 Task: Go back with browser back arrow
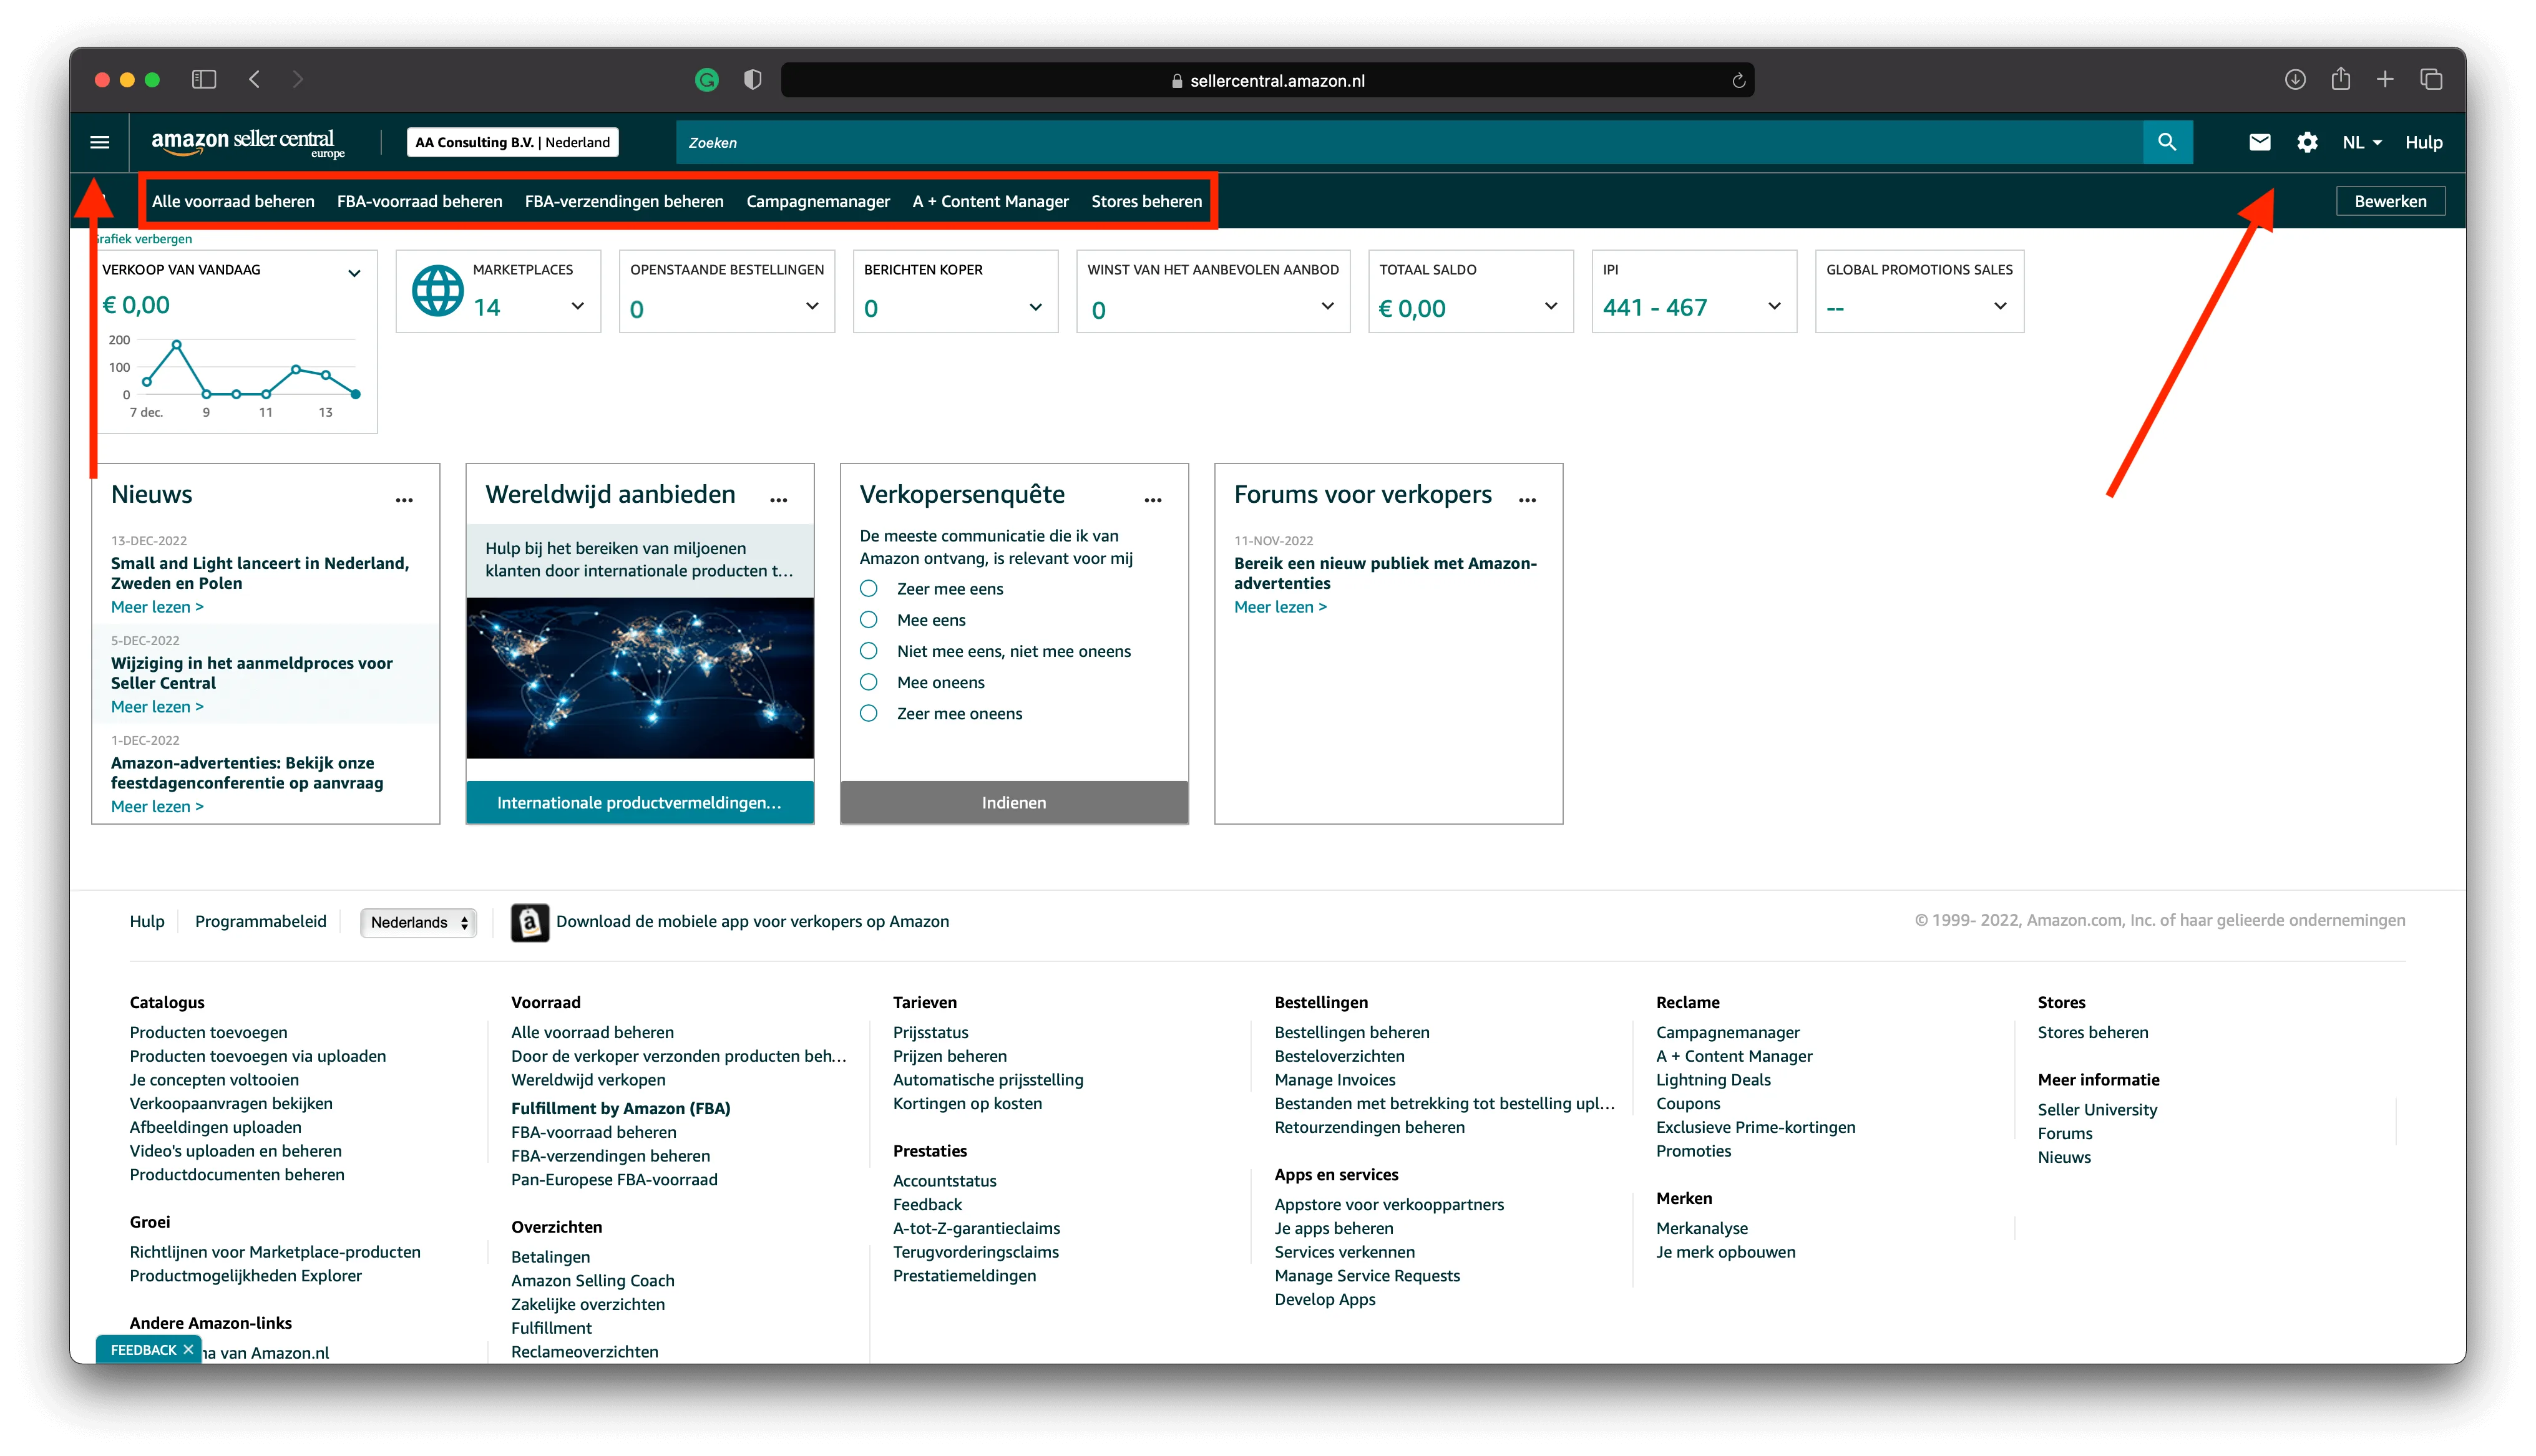[x=255, y=79]
